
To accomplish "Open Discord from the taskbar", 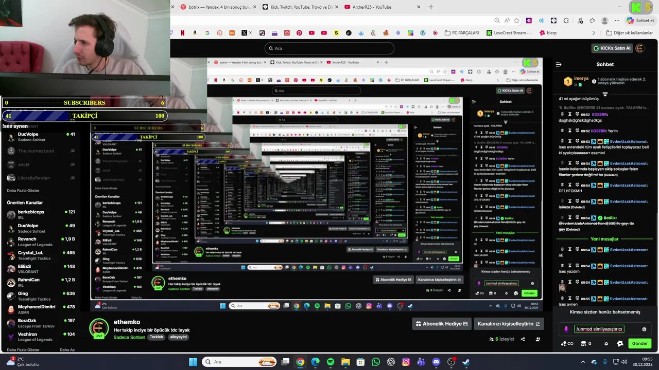I will [x=436, y=362].
